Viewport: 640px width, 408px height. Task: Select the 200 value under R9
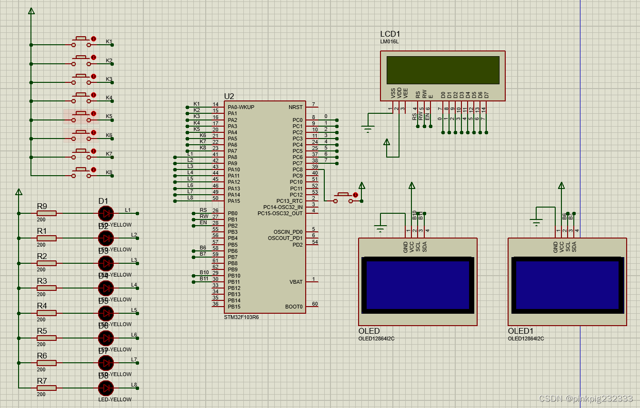(41, 220)
